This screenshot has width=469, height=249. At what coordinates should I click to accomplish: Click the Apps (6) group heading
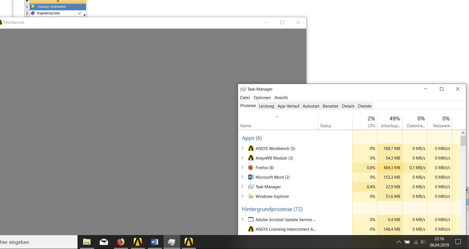pos(252,138)
